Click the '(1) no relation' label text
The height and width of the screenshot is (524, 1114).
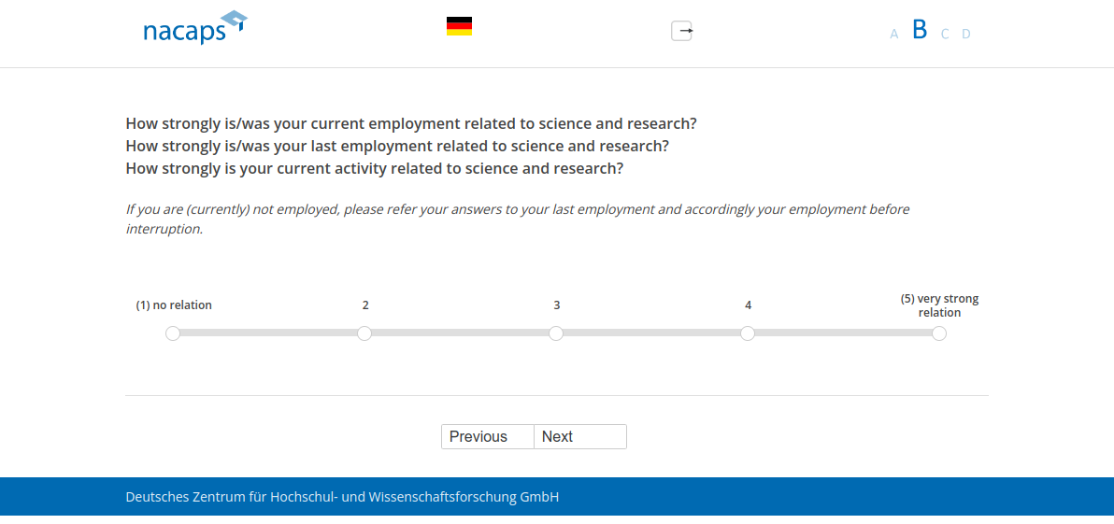click(x=174, y=305)
